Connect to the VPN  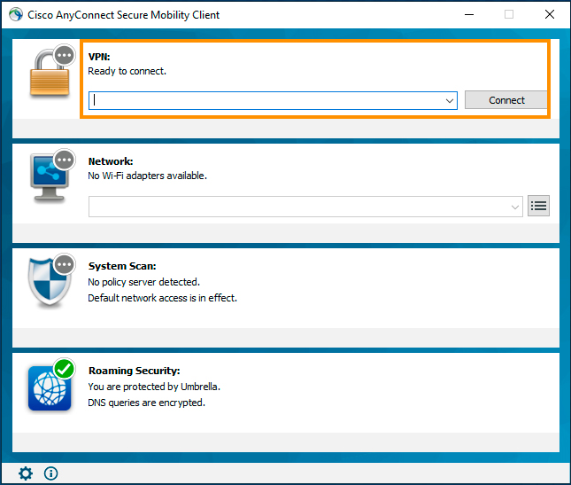tap(506, 100)
